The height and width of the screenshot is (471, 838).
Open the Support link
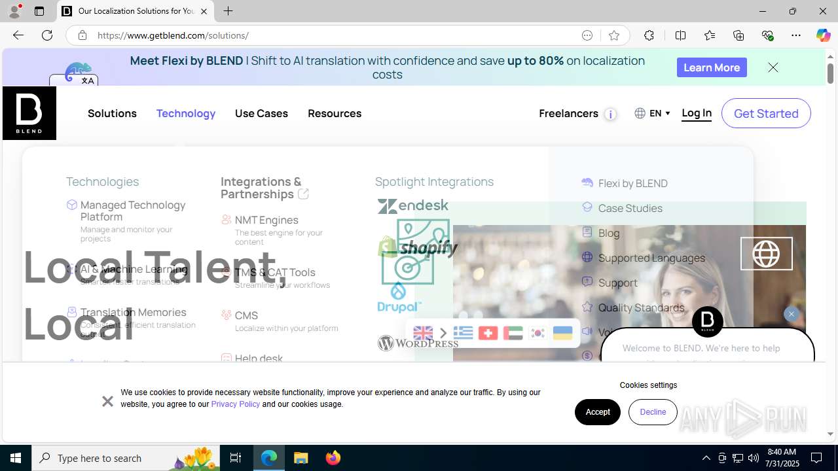(617, 283)
